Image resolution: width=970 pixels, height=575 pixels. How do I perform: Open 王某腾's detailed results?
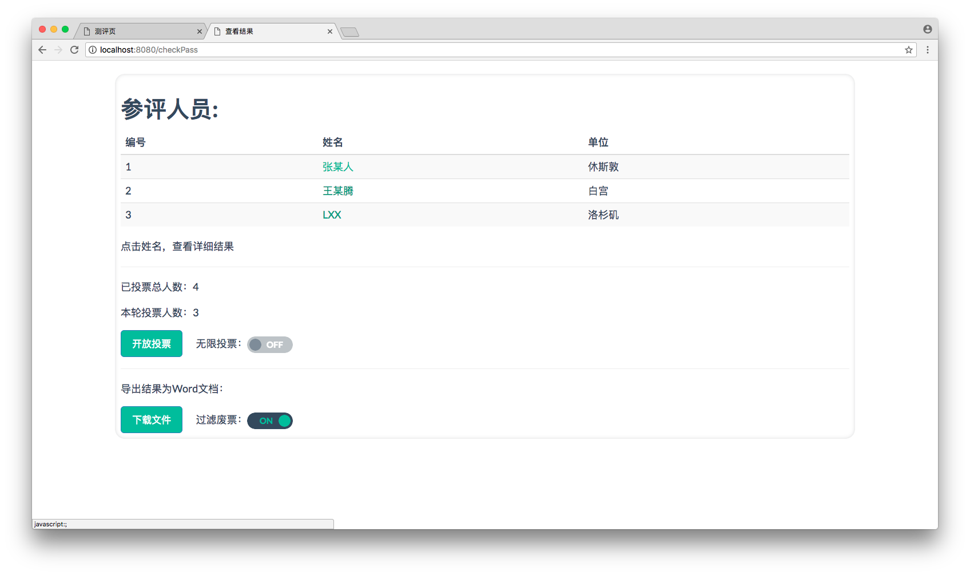338,191
